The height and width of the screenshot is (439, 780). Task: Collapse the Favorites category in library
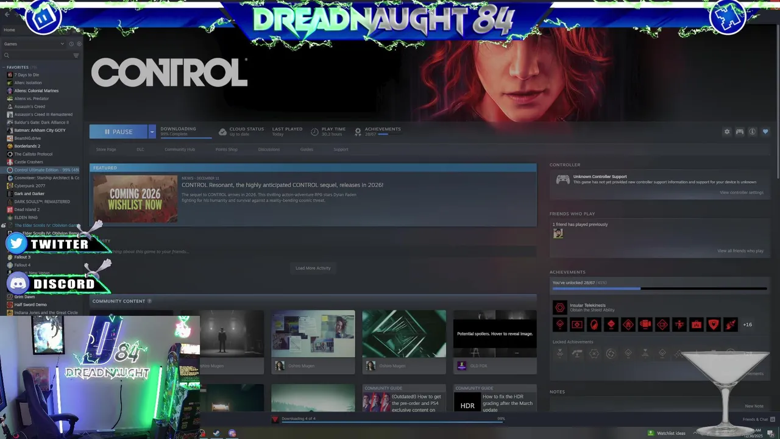click(5, 67)
